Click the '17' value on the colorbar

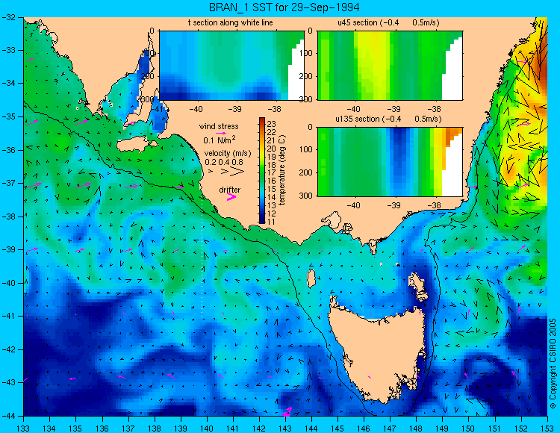point(272,172)
